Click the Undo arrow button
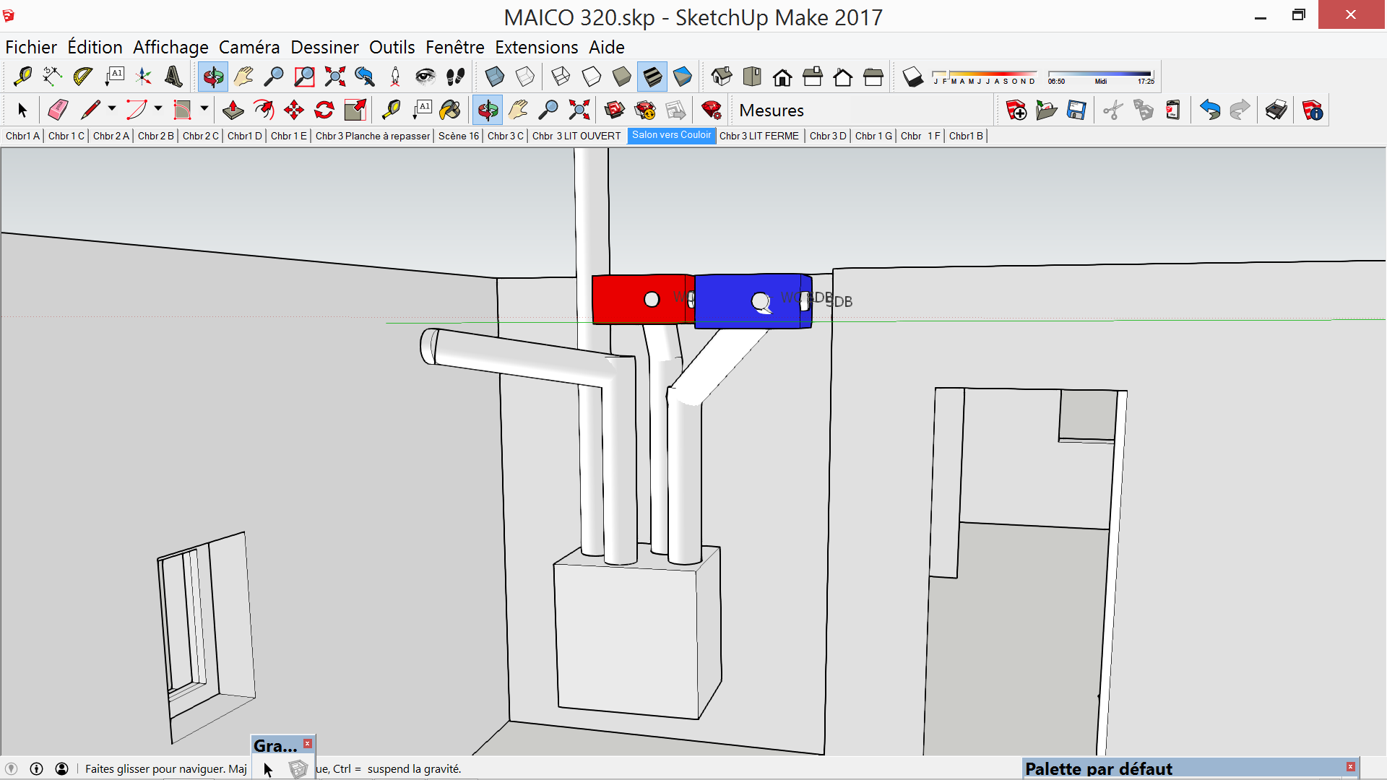This screenshot has height=780, width=1387. [x=1210, y=110]
